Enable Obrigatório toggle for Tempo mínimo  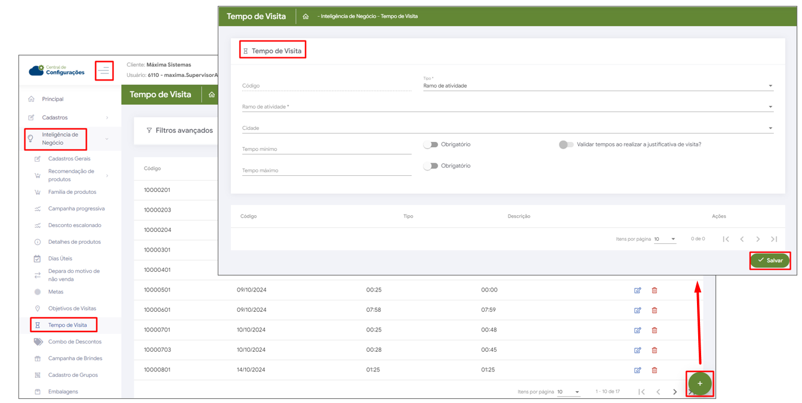tap(431, 145)
